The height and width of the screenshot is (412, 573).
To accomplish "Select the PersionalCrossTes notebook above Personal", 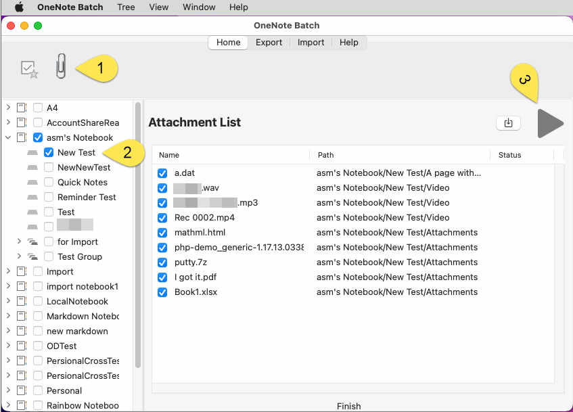I will pyautogui.click(x=83, y=376).
